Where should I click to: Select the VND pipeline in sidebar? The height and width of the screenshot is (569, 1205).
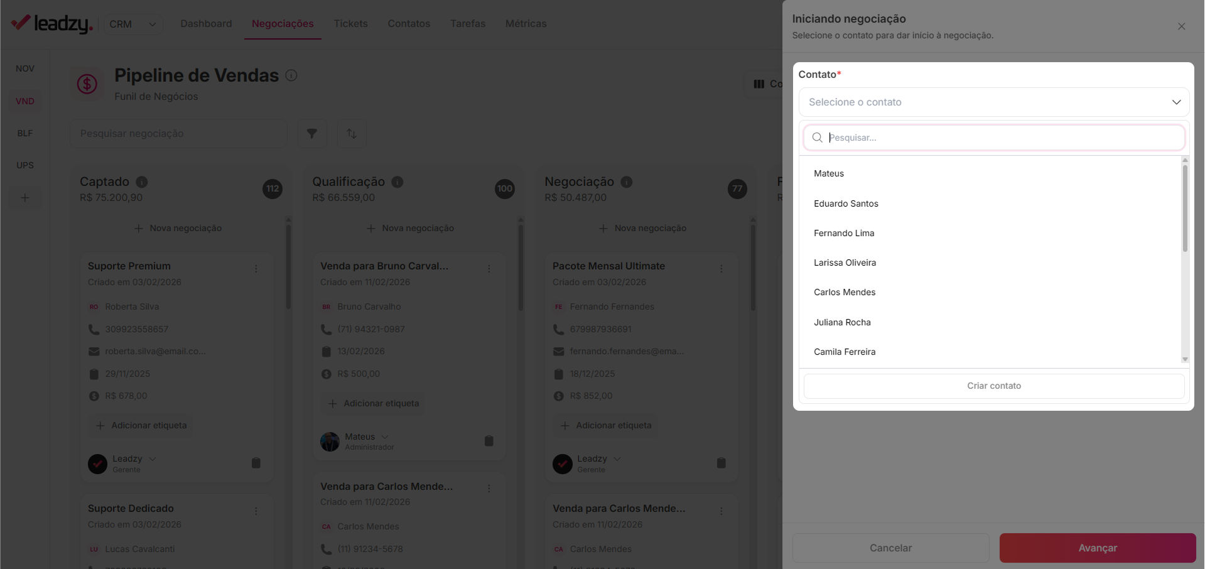pos(25,101)
